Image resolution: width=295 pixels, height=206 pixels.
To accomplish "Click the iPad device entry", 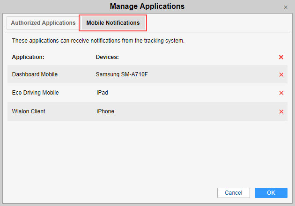I will pyautogui.click(x=102, y=93).
